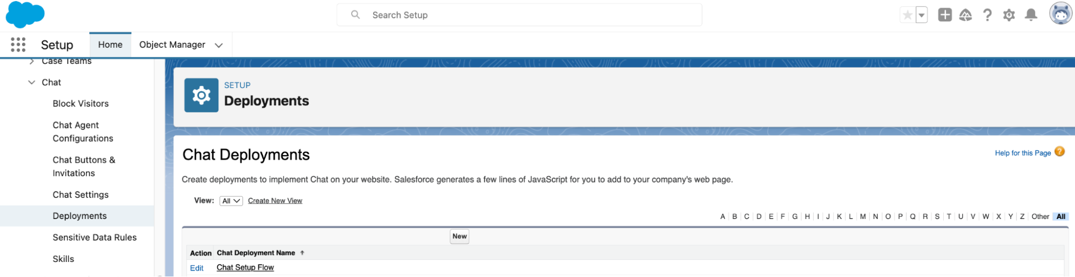The height and width of the screenshot is (277, 1075).
Task: Switch to the Home tab
Action: point(110,45)
